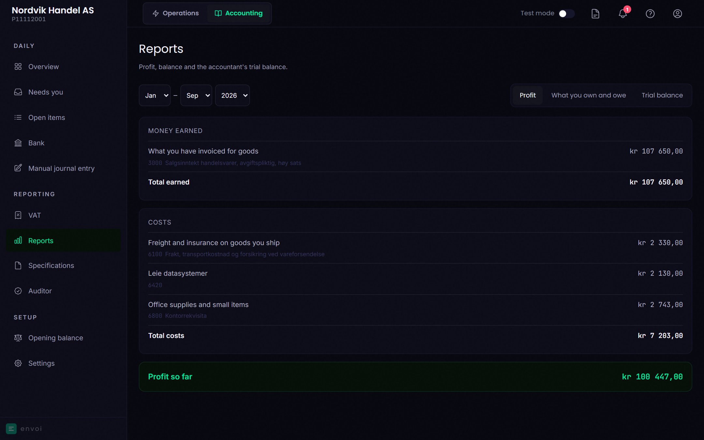Click the P11112001 company ID
Viewport: 704px width, 440px height.
pos(29,19)
